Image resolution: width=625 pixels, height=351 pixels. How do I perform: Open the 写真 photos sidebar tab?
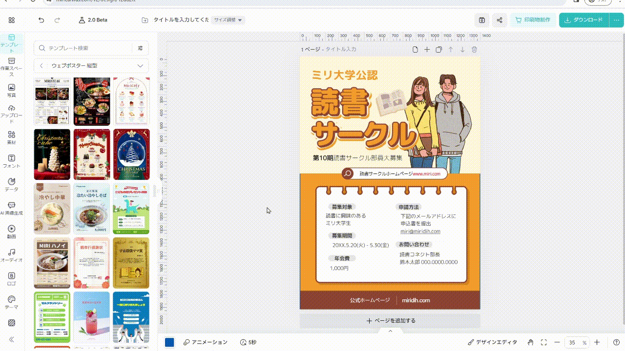[12, 91]
